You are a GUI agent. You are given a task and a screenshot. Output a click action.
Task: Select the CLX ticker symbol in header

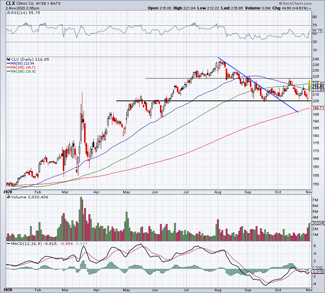pyautogui.click(x=10, y=3)
